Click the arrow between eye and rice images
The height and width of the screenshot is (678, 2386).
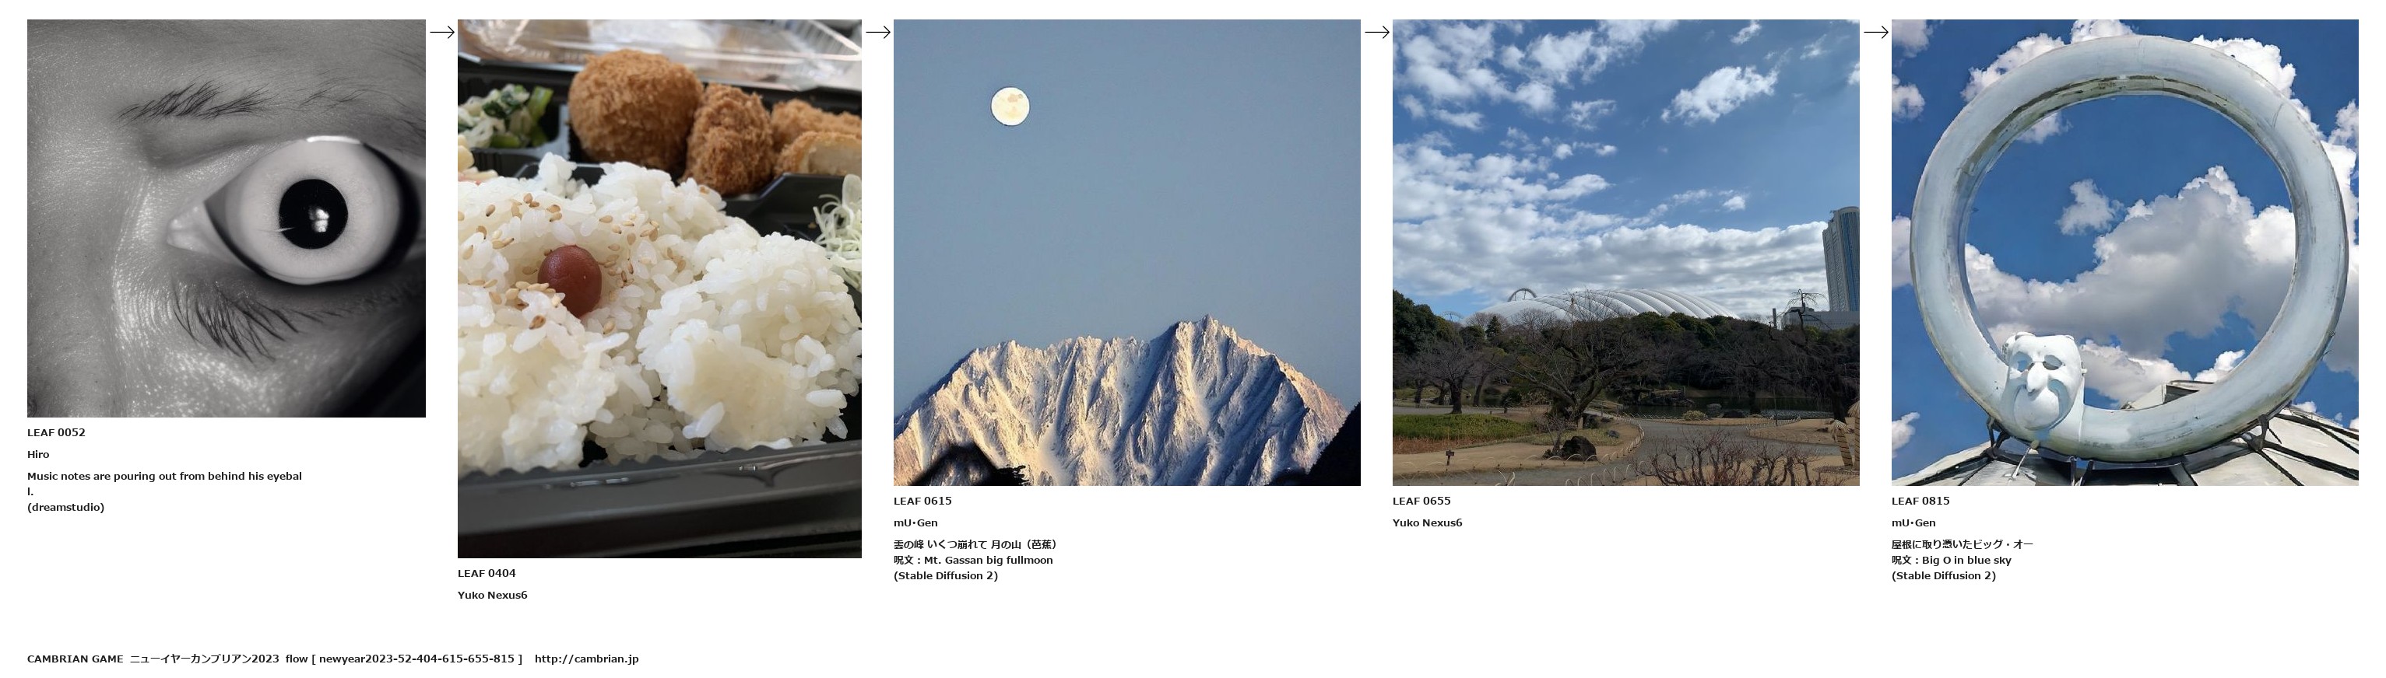tap(442, 33)
